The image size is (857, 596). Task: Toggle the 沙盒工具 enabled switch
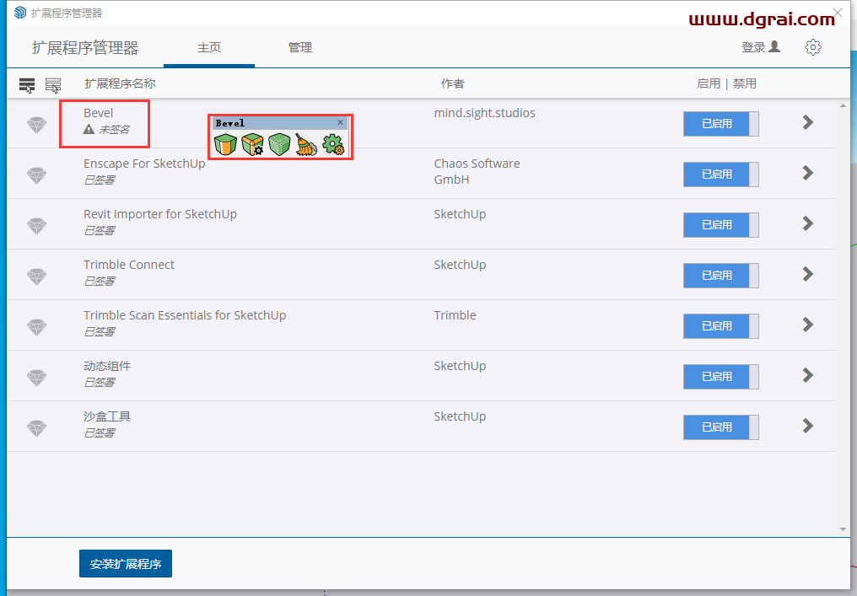pos(721,427)
